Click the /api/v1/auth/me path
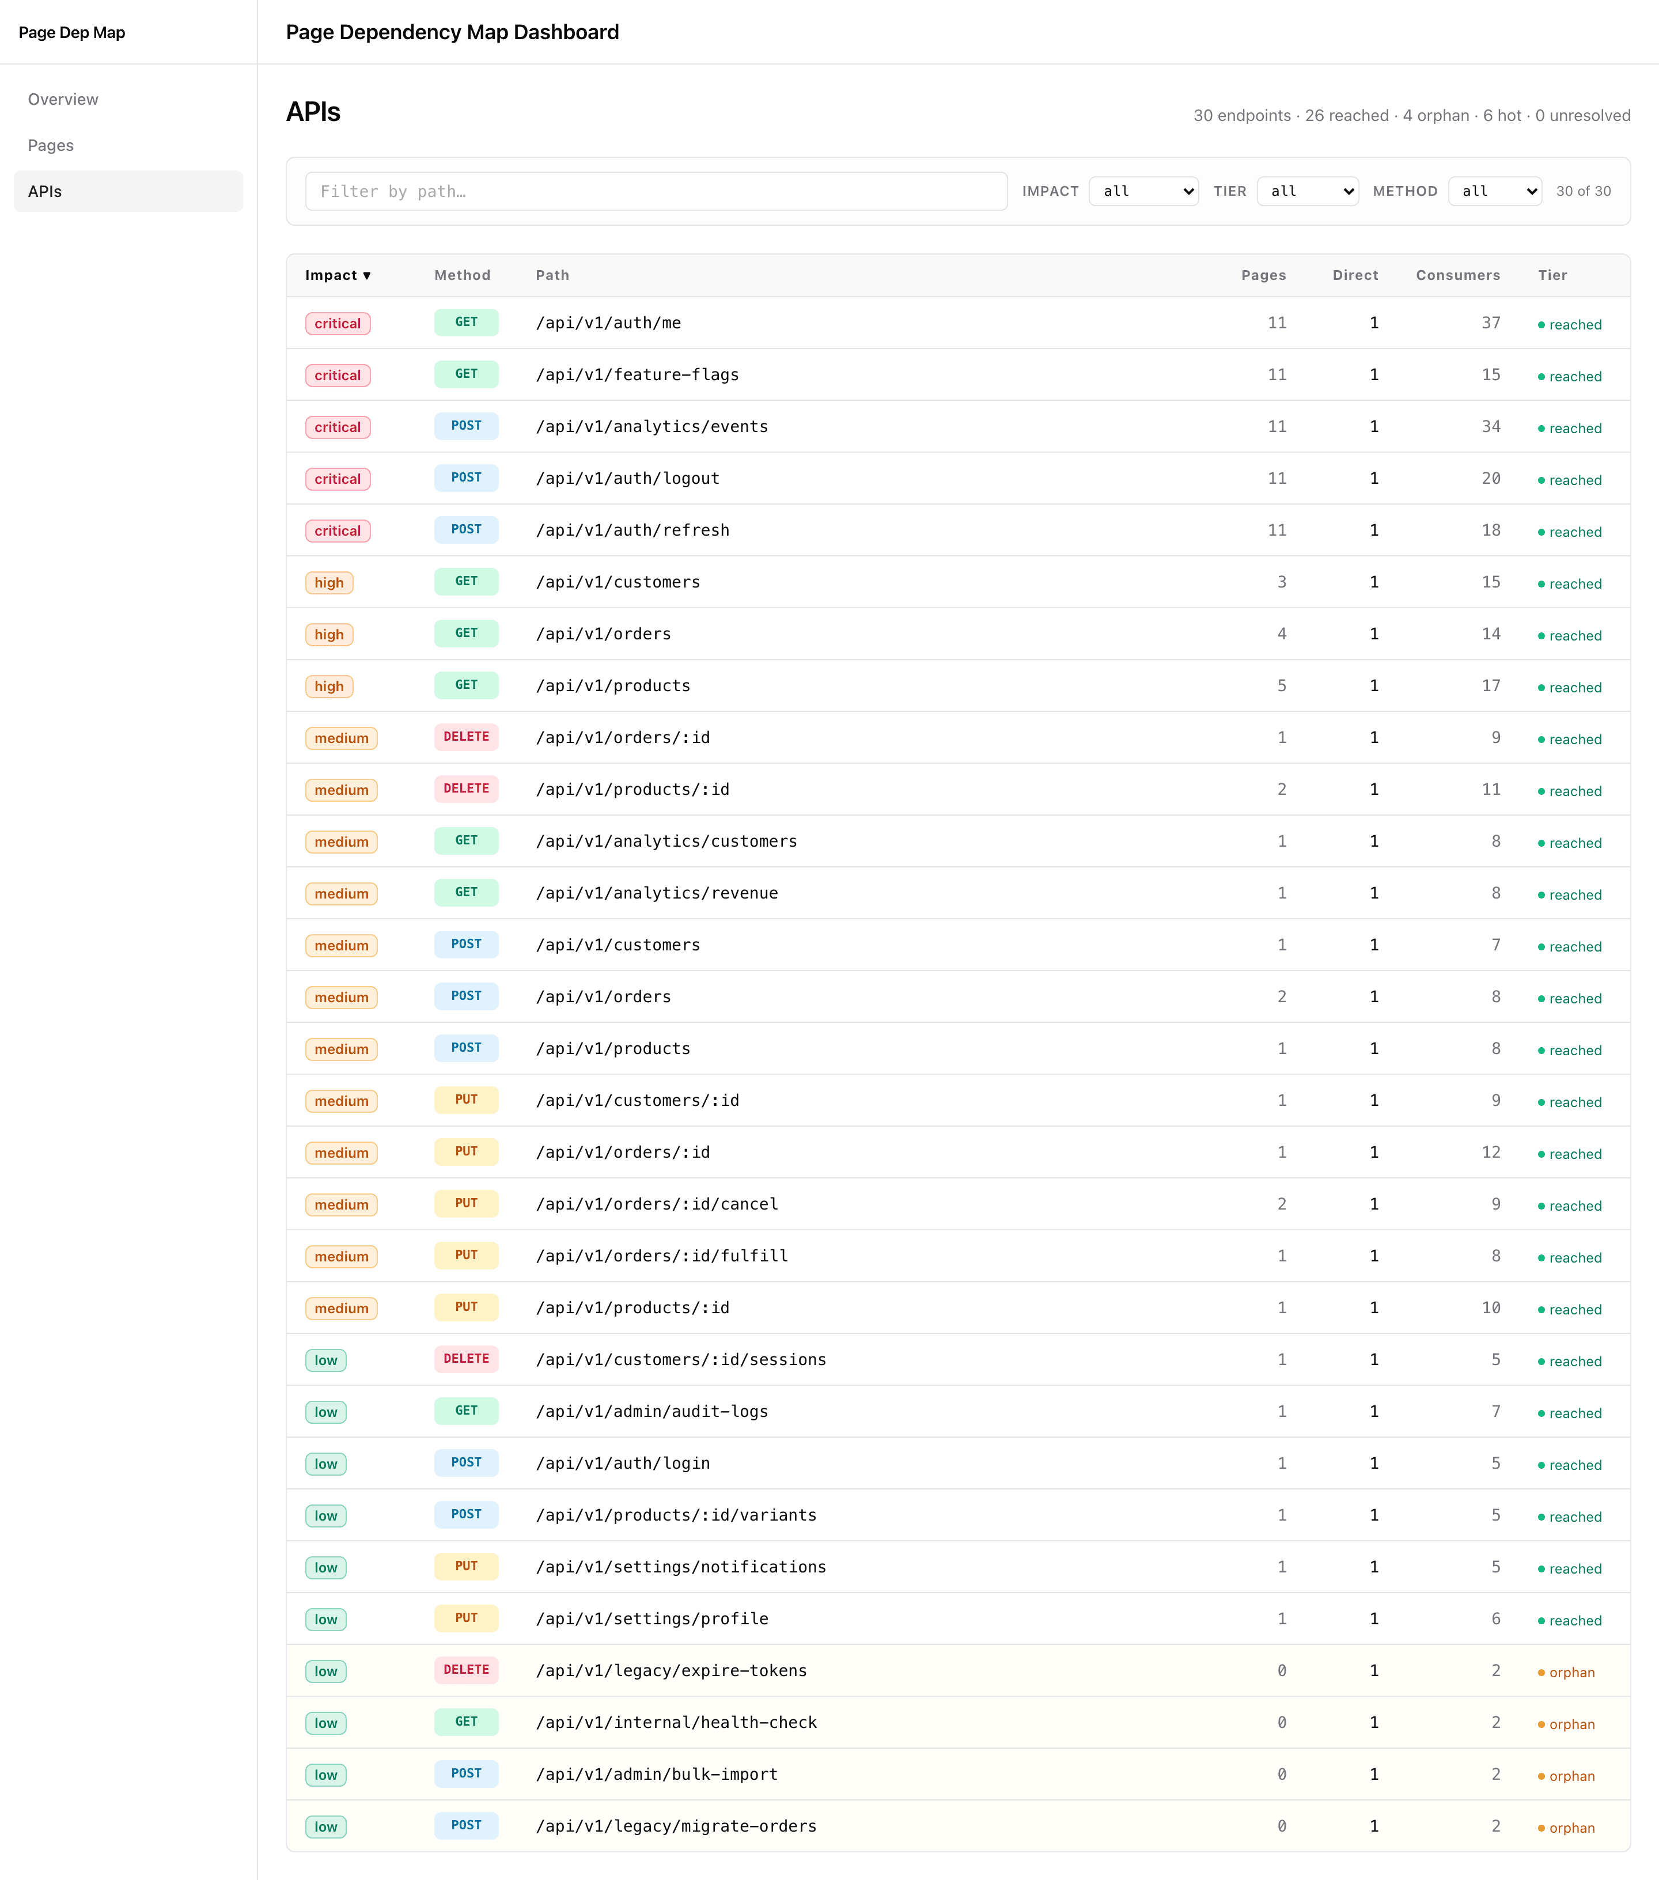 click(x=609, y=323)
